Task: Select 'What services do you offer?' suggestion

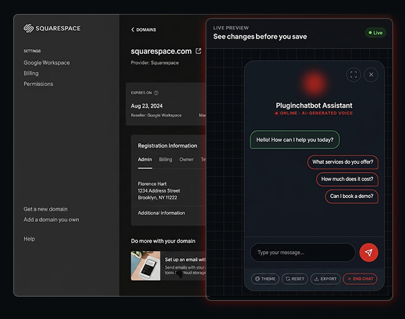Action: tap(343, 162)
